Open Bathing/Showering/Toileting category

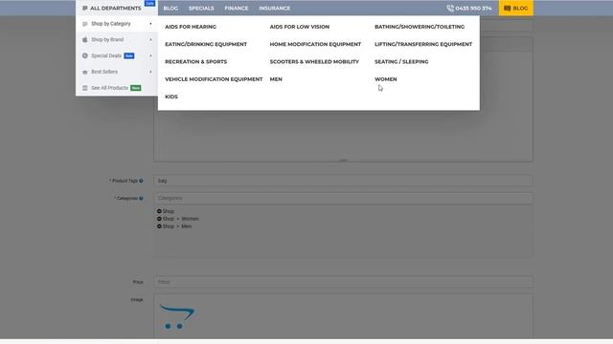click(420, 27)
